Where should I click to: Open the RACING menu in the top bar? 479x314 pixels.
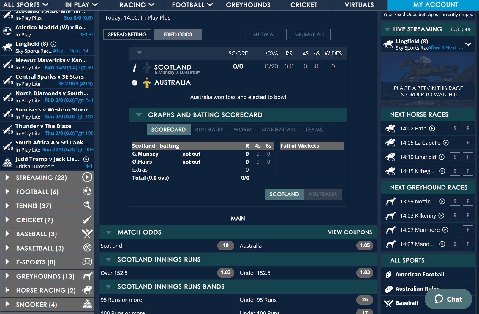click(137, 5)
